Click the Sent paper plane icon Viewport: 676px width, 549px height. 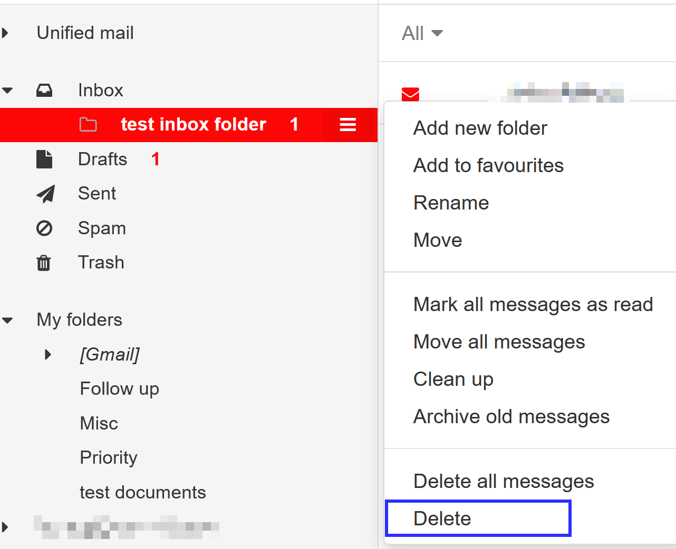click(45, 194)
